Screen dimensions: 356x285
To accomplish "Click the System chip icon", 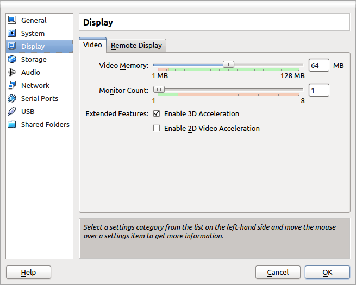I will point(12,33).
